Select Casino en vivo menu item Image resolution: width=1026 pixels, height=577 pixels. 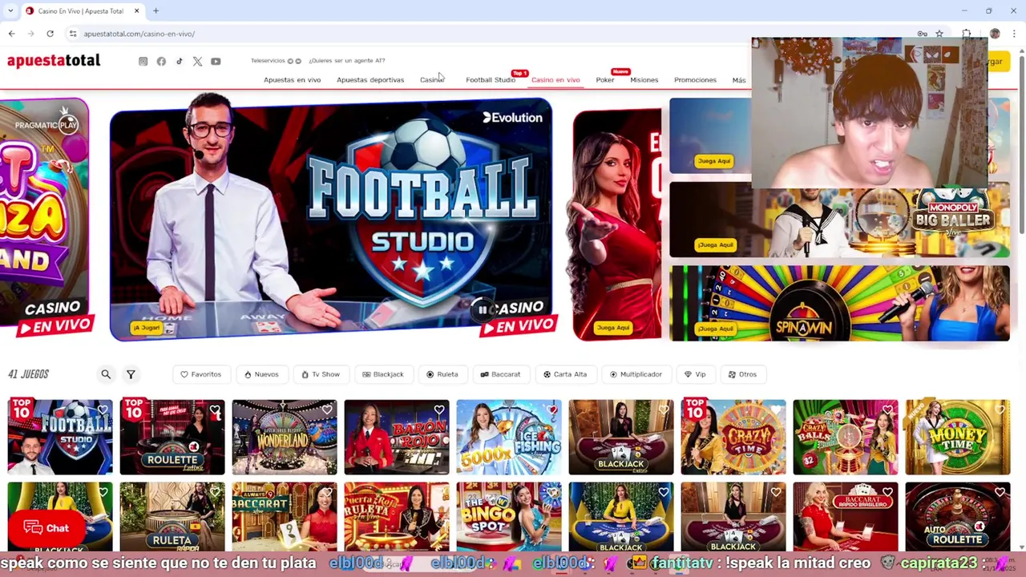[555, 80]
